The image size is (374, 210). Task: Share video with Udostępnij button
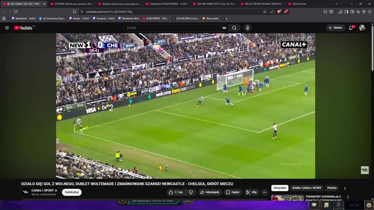click(x=209, y=192)
